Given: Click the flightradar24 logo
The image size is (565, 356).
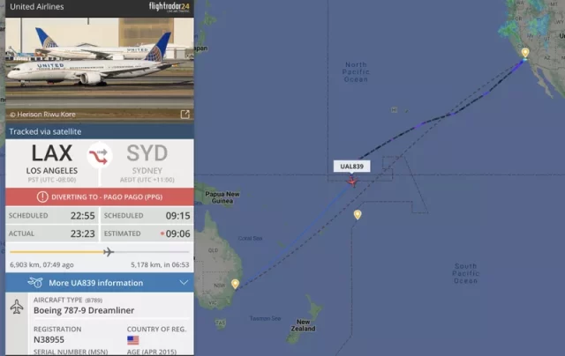Looking at the screenshot, I should (169, 6).
